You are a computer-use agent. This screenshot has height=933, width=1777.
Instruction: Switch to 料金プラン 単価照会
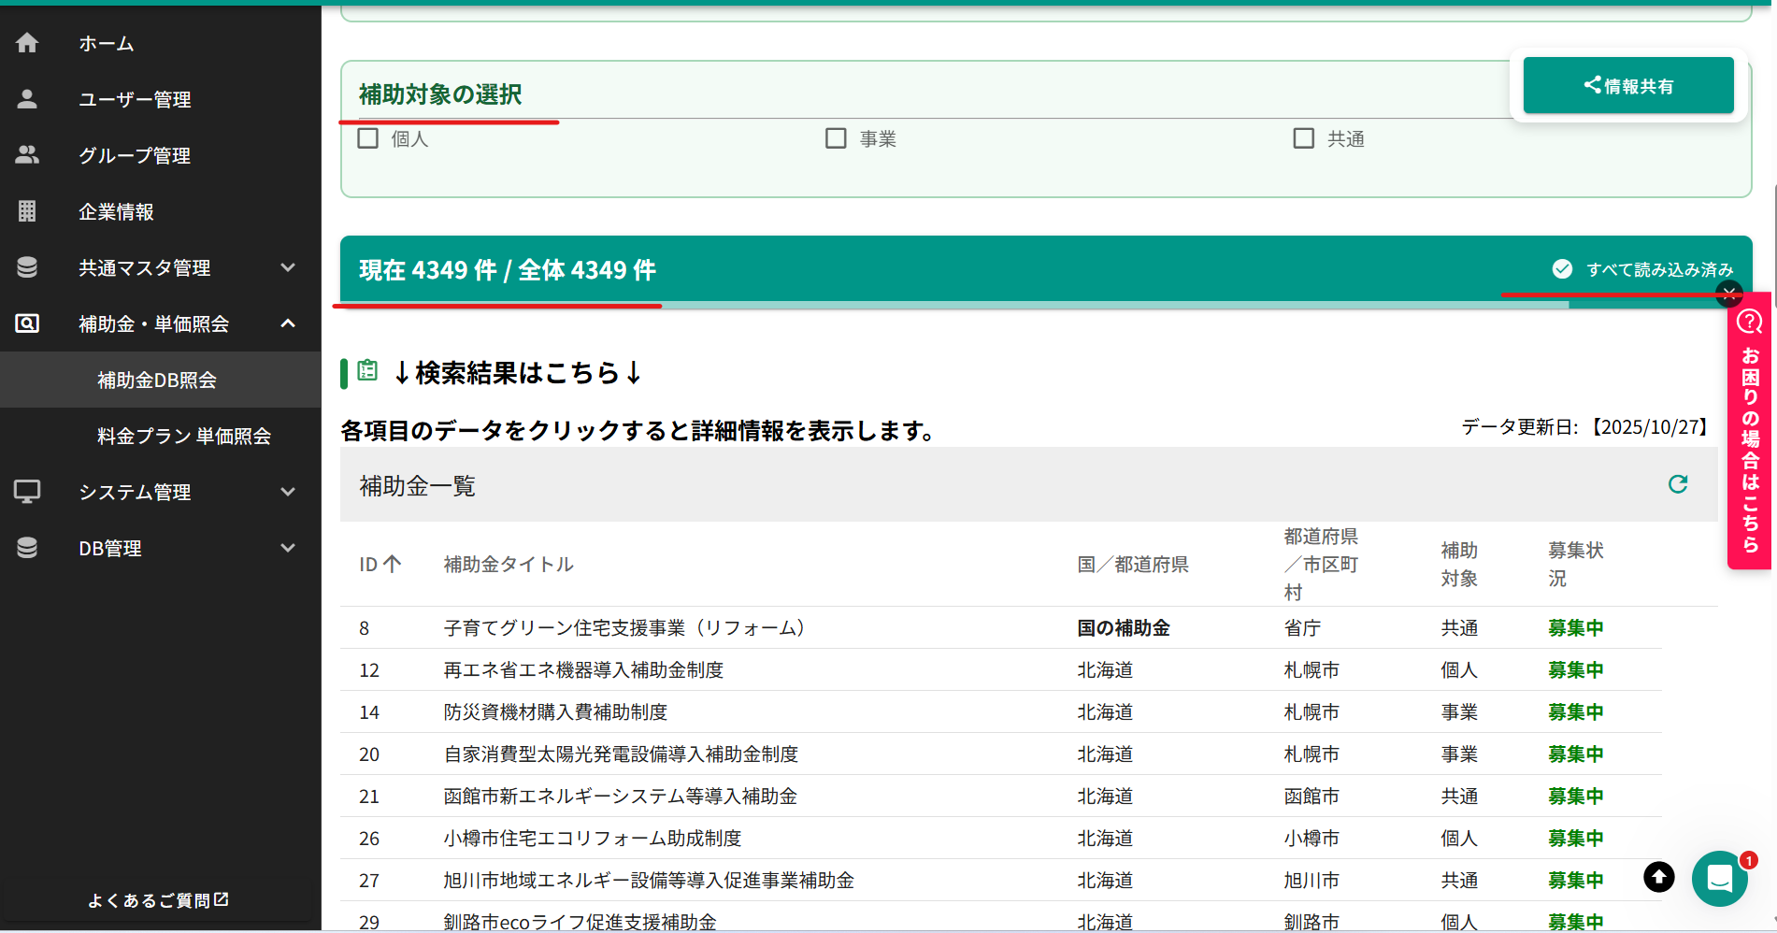point(183,436)
